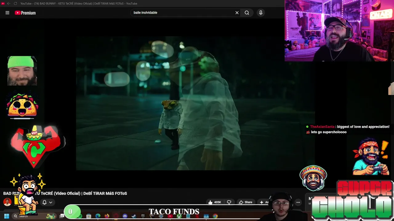
Task: Open the notification bell dropdown
Action: point(47,202)
